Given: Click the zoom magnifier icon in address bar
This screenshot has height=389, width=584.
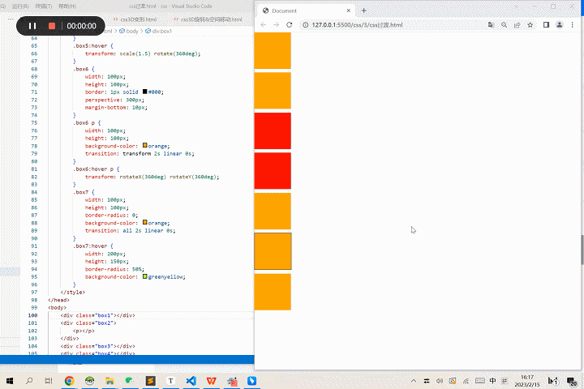Looking at the screenshot, I should pos(504,25).
